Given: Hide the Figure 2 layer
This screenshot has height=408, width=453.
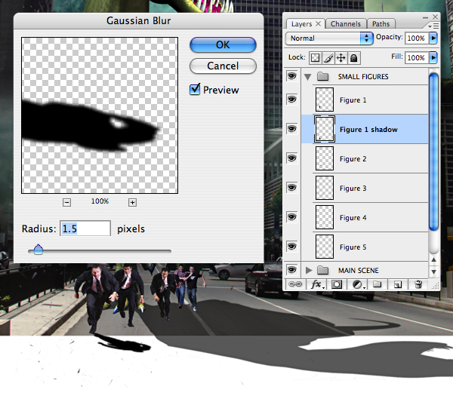Looking at the screenshot, I should click(x=291, y=158).
